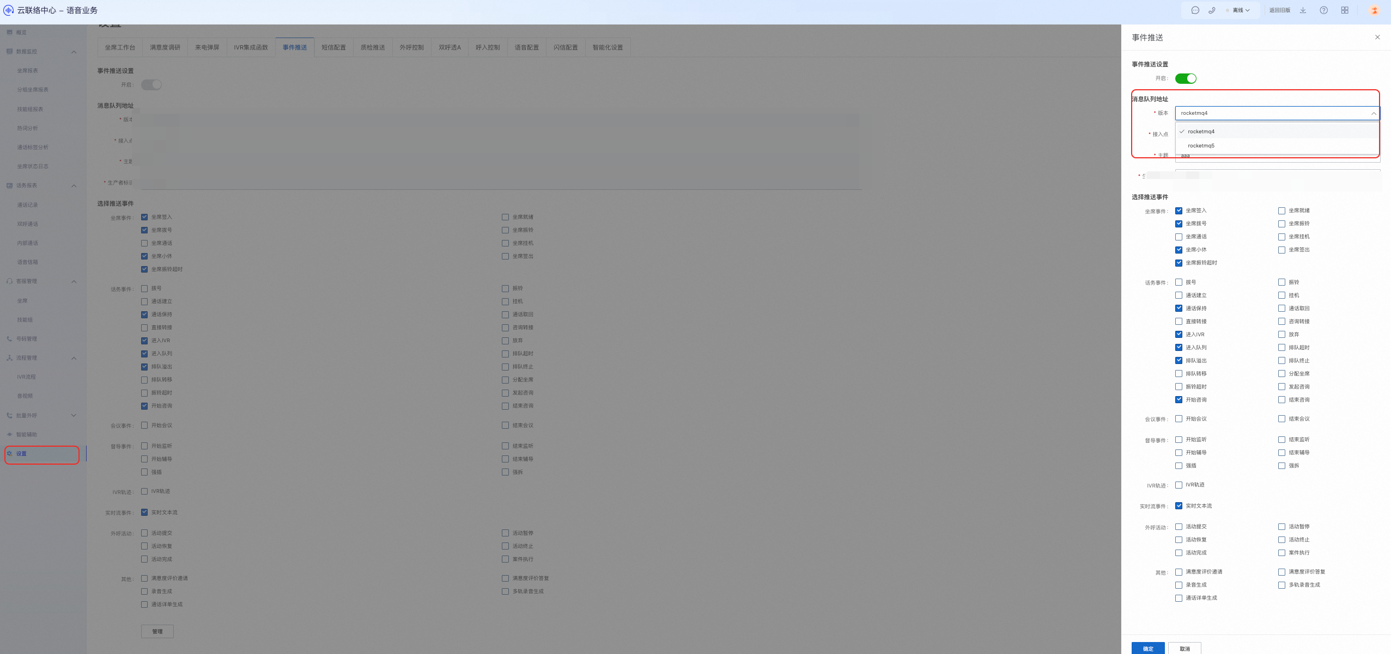Click the 概览 sidebar icon

point(9,32)
